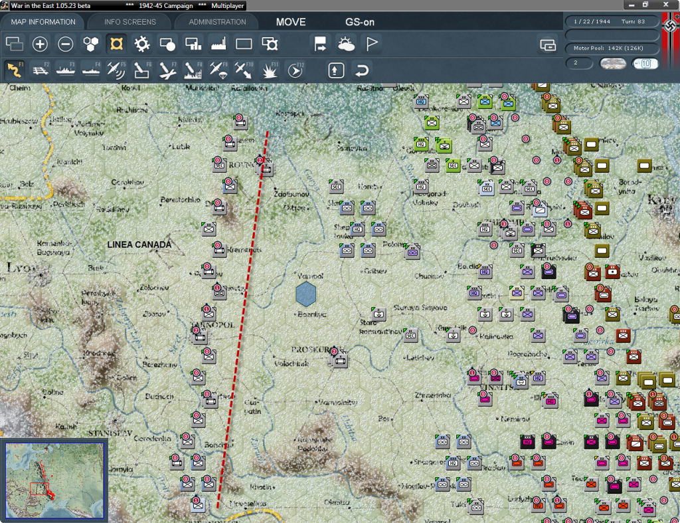Select F7 bomb airfield mode icon
Screen dimensions: 680x523
pyautogui.click(x=167, y=70)
